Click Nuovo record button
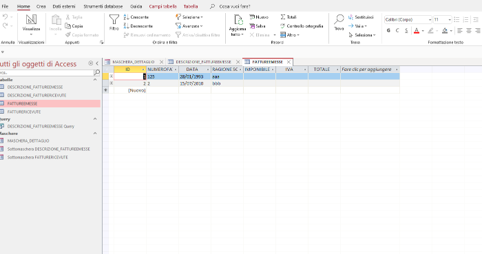Screen dimensions: 482x254 point(259,17)
